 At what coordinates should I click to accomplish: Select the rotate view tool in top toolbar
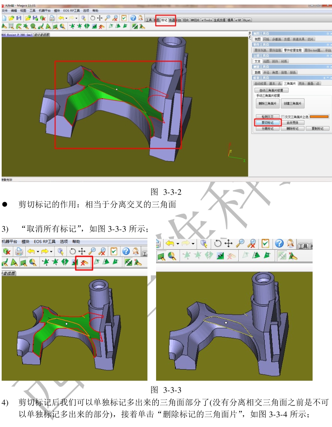(x=92, y=18)
